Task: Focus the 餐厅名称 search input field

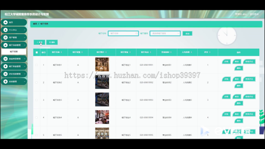Action: (123, 34)
